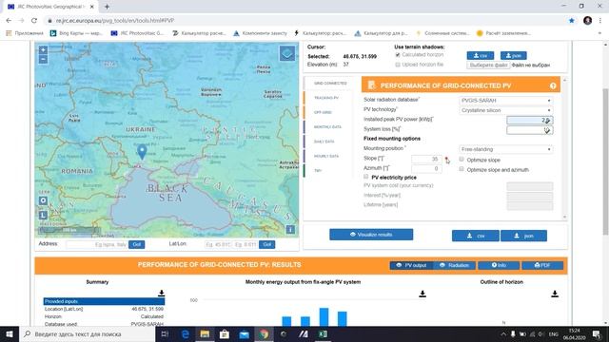Click the Windows taskbar search box
609x342 pixels.
click(x=87, y=333)
